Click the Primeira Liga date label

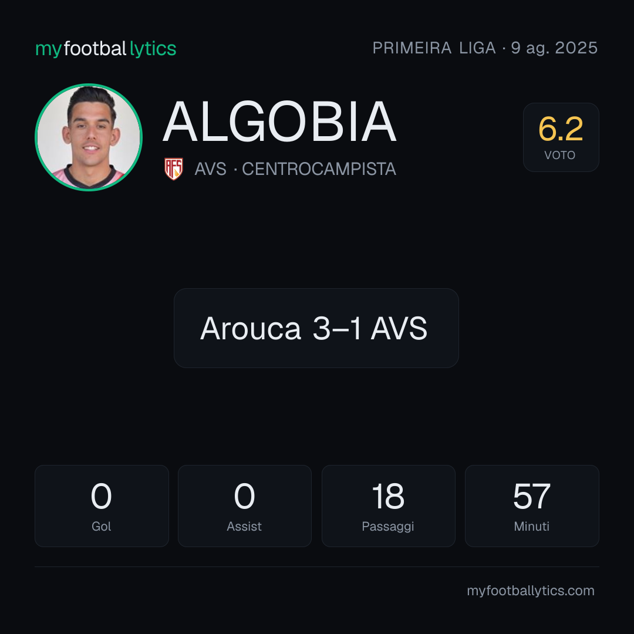[x=485, y=48]
